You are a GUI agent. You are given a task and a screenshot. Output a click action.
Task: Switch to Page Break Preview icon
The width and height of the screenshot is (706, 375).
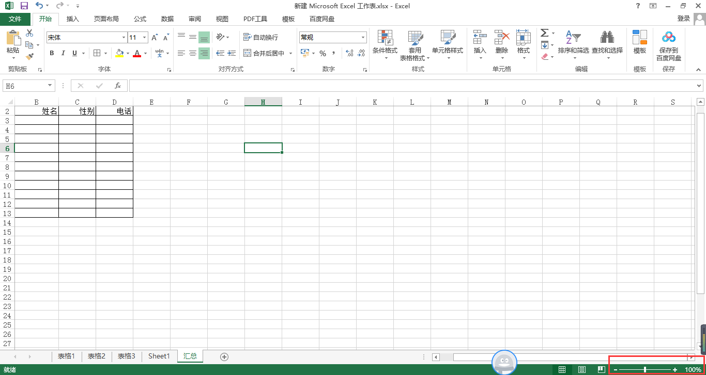click(x=602, y=369)
